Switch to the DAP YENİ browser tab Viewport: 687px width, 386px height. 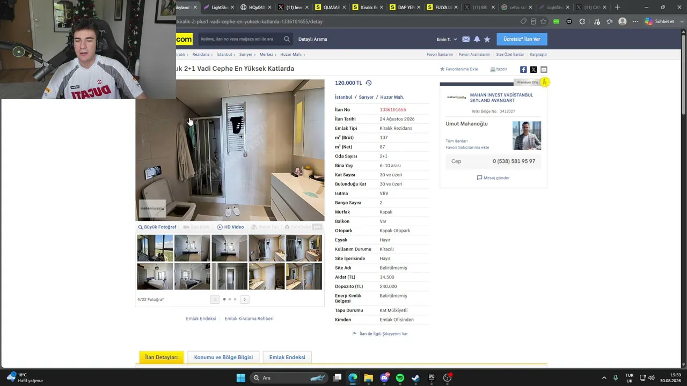tap(406, 8)
